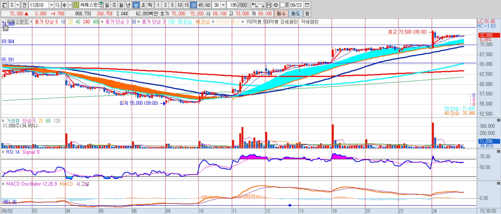
Task: Click current price tag 72,300 on axis
Action: 489,35
